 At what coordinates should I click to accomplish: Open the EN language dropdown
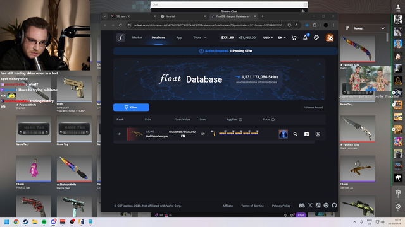click(282, 38)
